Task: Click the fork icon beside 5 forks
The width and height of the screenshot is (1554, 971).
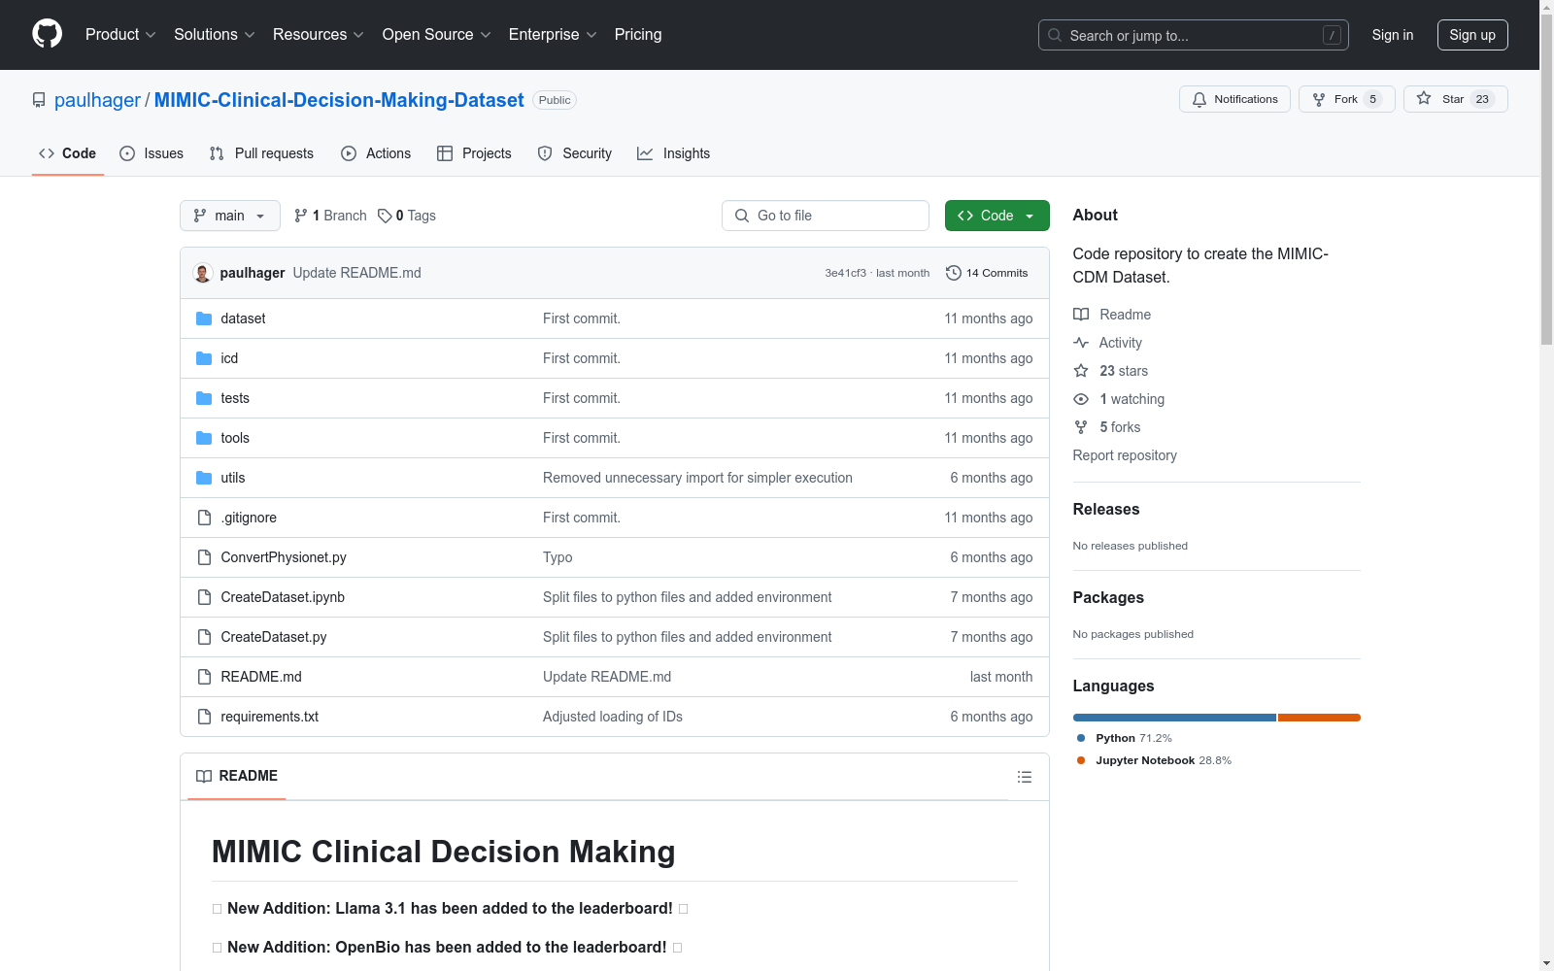Action: click(1081, 427)
